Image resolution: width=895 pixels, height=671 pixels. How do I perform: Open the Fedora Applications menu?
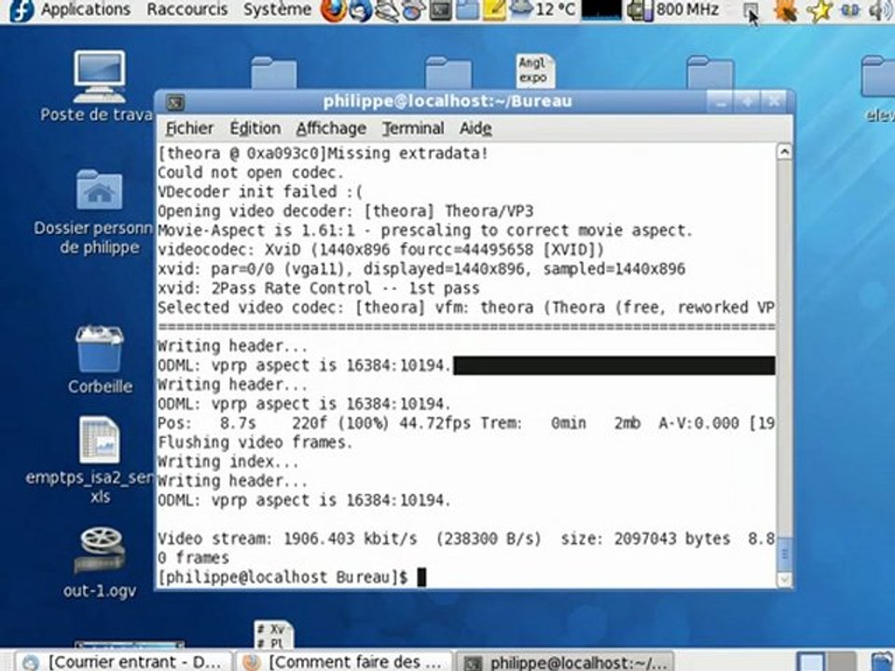pyautogui.click(x=70, y=9)
